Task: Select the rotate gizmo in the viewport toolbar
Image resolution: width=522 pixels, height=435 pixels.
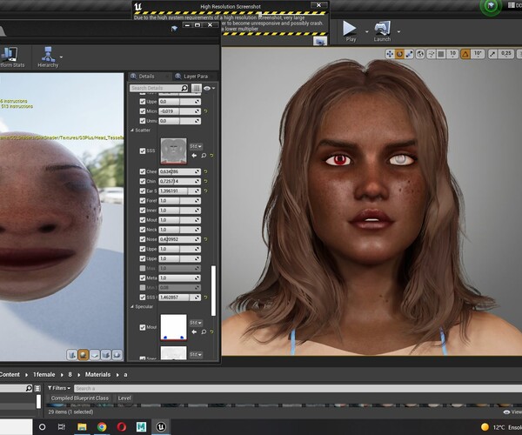Action: 399,54
